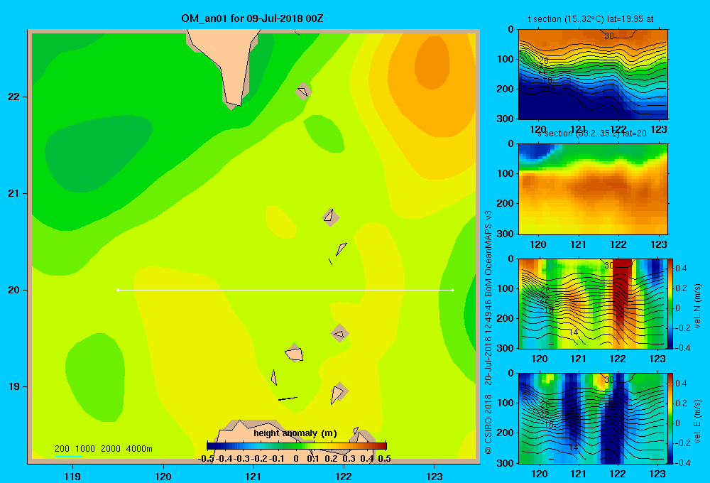Click the 0.5 tick on height anomaly bar
Viewport: 710px width, 483px height.
(384, 459)
